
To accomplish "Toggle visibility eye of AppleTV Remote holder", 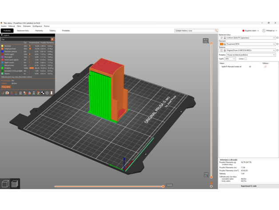I will [250, 67].
